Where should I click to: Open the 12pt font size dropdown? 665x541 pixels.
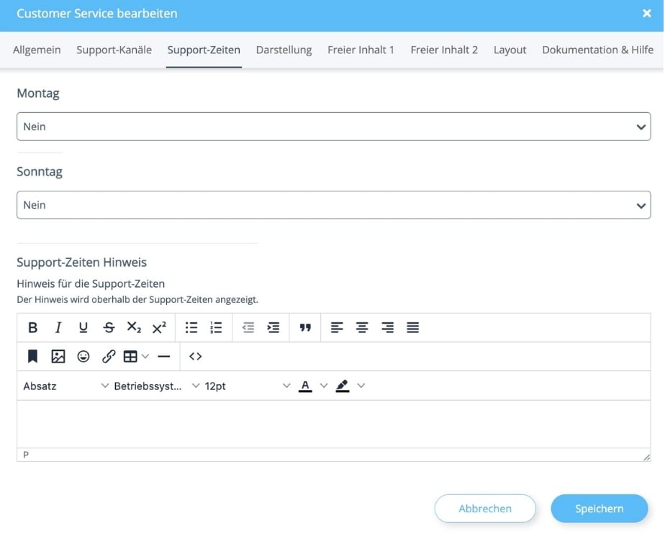tap(248, 386)
